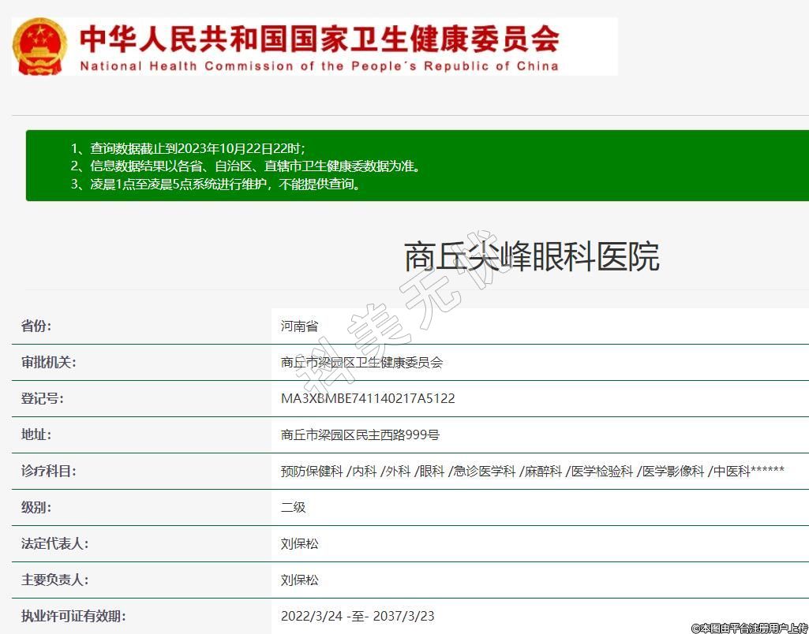This screenshot has width=809, height=634.
Task: Click the name in the 主要负责人 row
Action: tap(300, 580)
